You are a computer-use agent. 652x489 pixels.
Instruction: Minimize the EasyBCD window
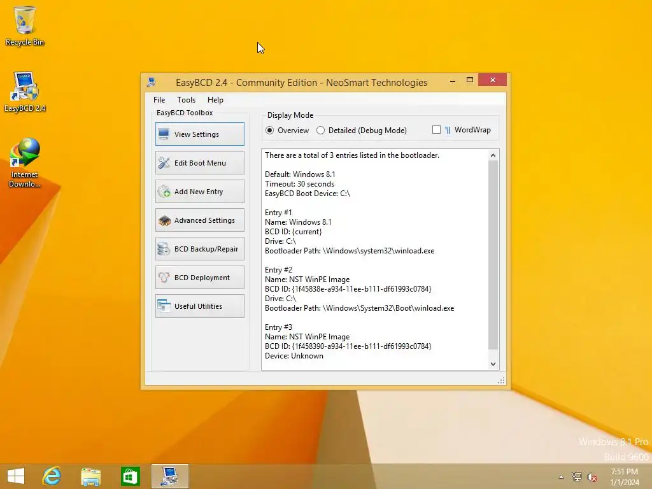click(x=453, y=81)
